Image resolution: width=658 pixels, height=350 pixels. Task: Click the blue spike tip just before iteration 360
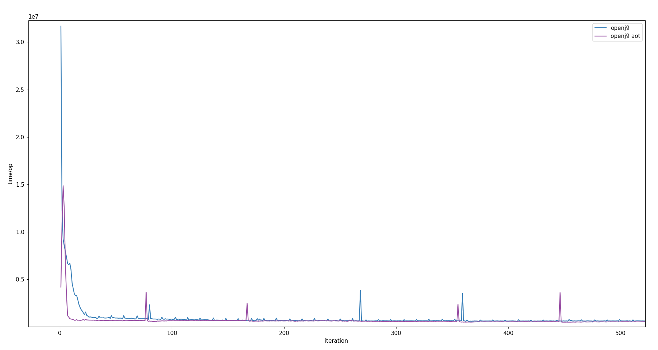pos(462,293)
